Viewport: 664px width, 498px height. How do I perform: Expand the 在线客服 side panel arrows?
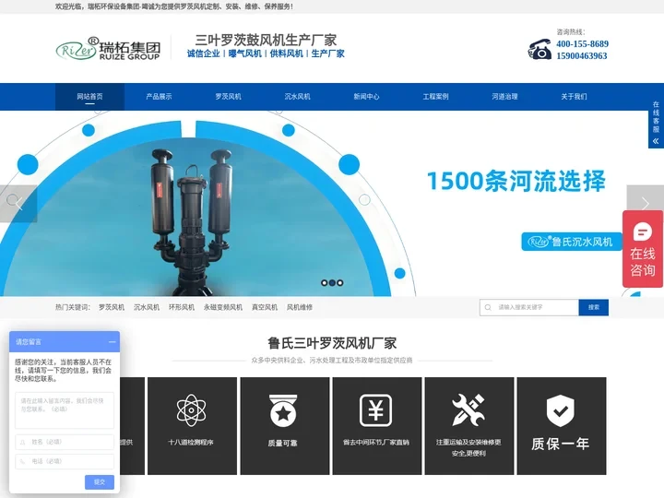click(656, 141)
